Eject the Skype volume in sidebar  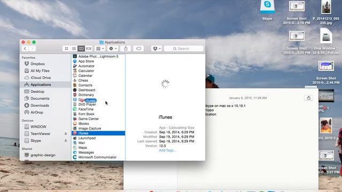[x=66, y=141]
